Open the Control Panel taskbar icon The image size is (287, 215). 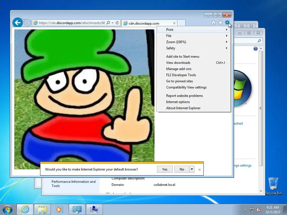pos(77,209)
